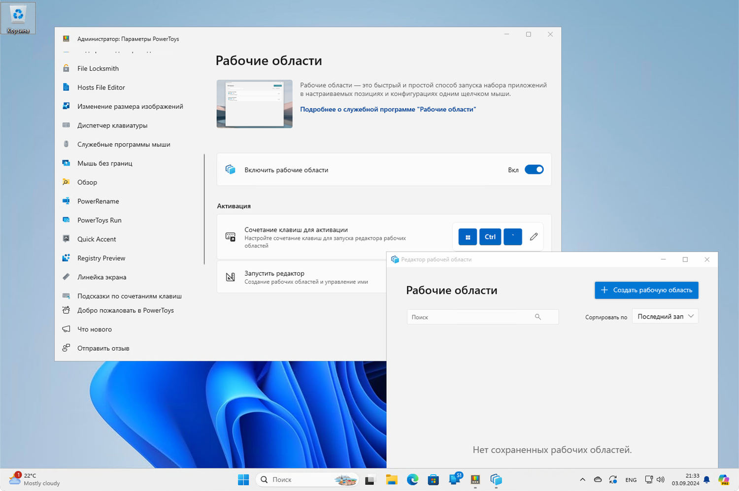Image resolution: width=739 pixels, height=491 pixels.
Task: Open File Explorer from the taskbar
Action: [x=392, y=480]
